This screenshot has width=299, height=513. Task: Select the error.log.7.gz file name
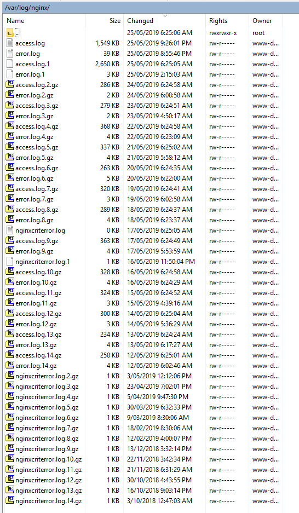(34, 199)
